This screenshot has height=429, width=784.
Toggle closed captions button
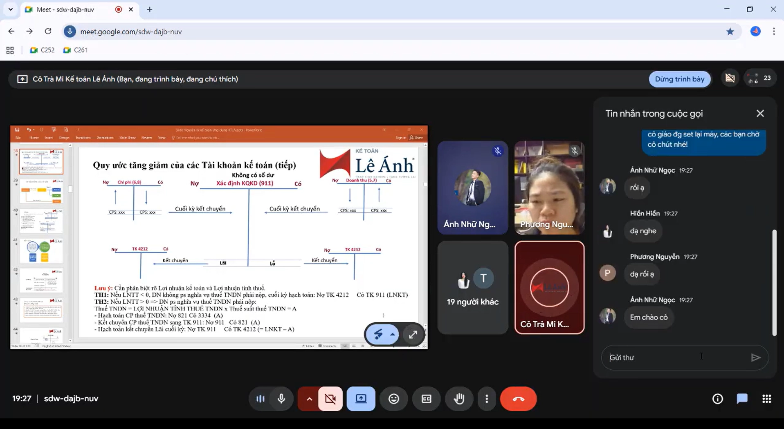pyautogui.click(x=427, y=399)
